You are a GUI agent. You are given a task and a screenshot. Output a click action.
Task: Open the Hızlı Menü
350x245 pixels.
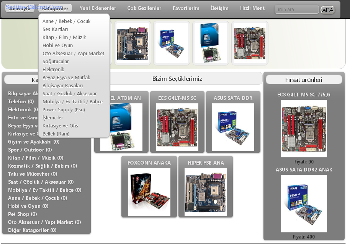pyautogui.click(x=253, y=8)
